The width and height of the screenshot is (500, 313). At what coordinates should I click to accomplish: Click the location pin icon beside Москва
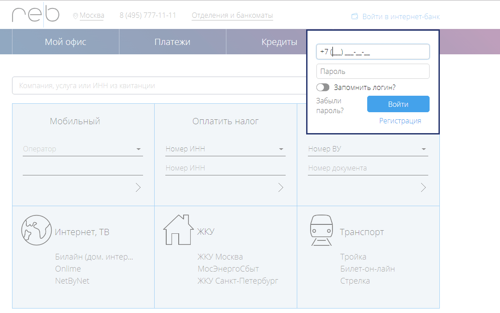[75, 16]
